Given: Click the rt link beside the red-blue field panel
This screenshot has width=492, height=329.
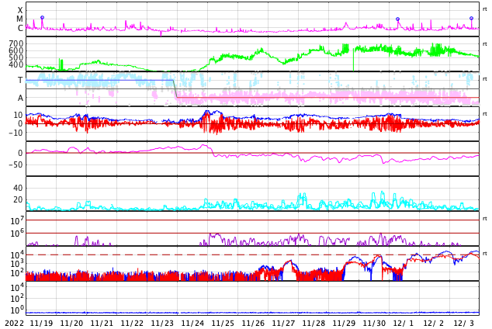Looking at the screenshot, I should 485,113.
